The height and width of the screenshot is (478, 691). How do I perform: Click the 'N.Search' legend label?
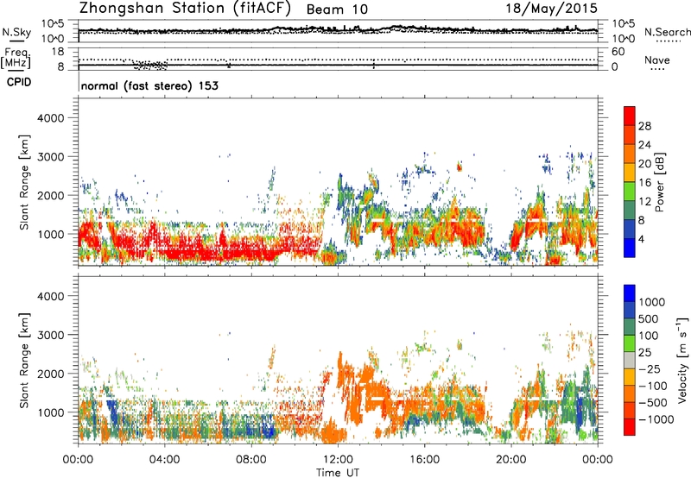tap(667, 32)
